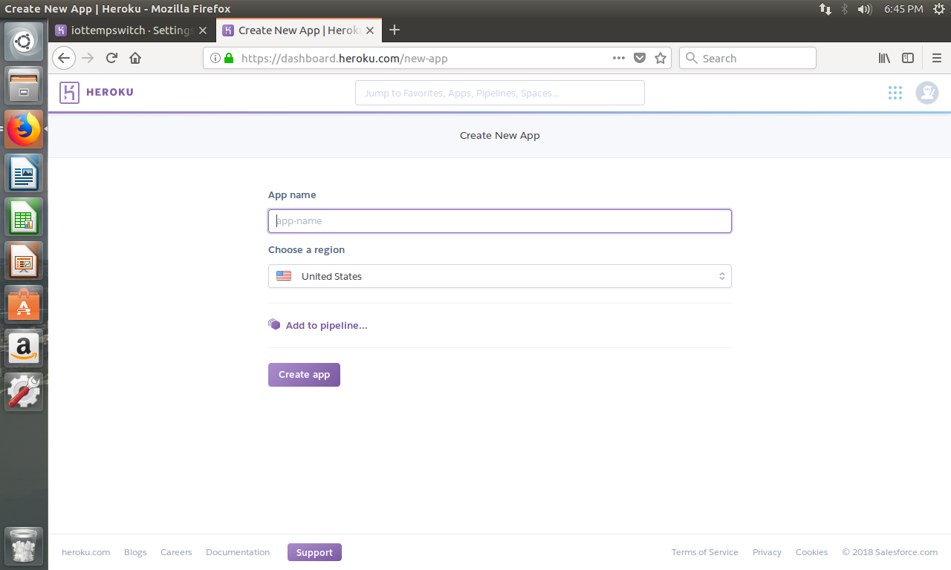The height and width of the screenshot is (570, 951).
Task: Open the Trash in the dock
Action: (24, 546)
